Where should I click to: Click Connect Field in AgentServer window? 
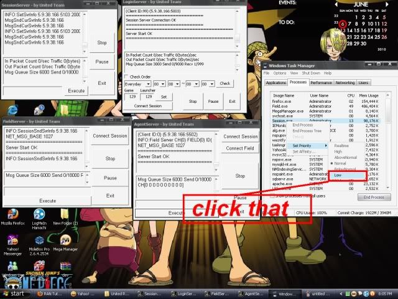pos(240,148)
